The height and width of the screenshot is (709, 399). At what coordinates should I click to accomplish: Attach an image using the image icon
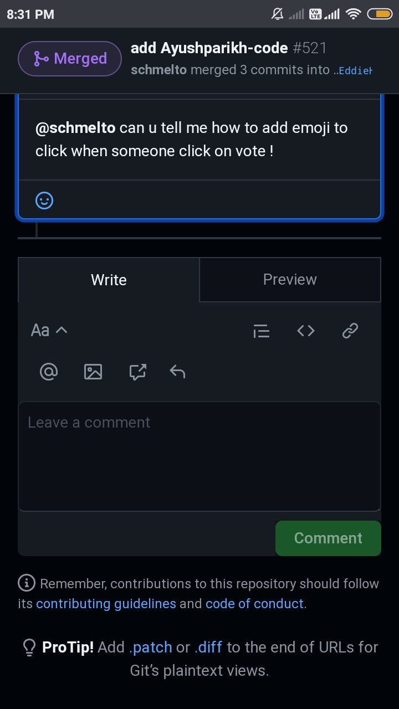93,371
